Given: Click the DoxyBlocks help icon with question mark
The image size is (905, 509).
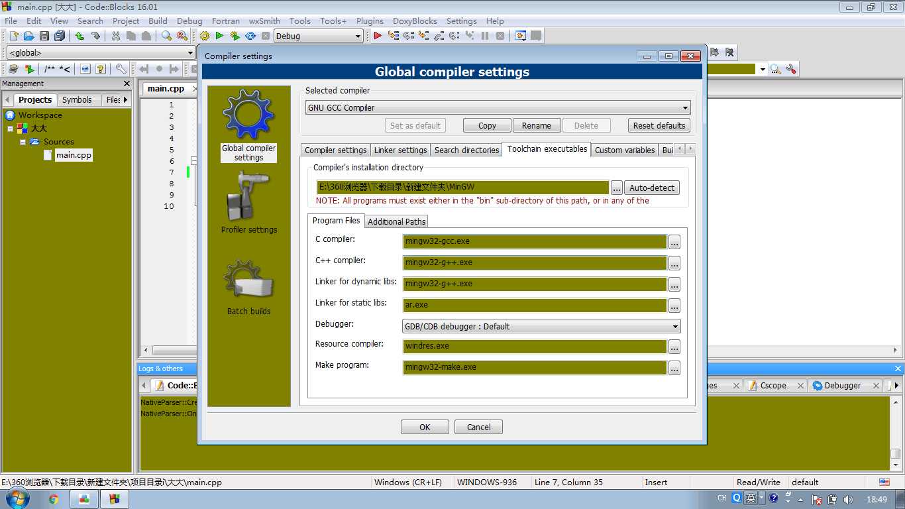Looking at the screenshot, I should (x=101, y=69).
